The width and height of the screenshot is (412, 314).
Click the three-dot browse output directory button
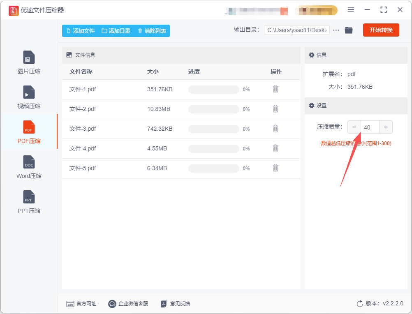coord(336,30)
